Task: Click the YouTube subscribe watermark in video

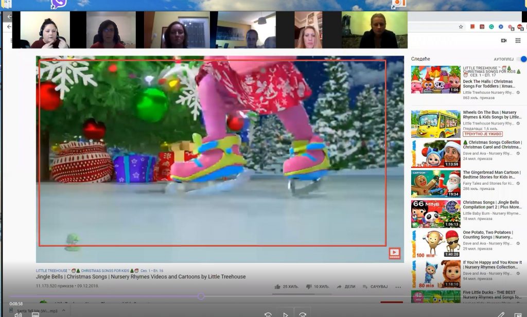Action: point(394,253)
